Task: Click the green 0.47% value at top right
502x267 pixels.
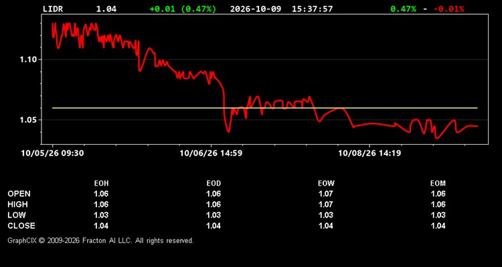Action: 404,9
